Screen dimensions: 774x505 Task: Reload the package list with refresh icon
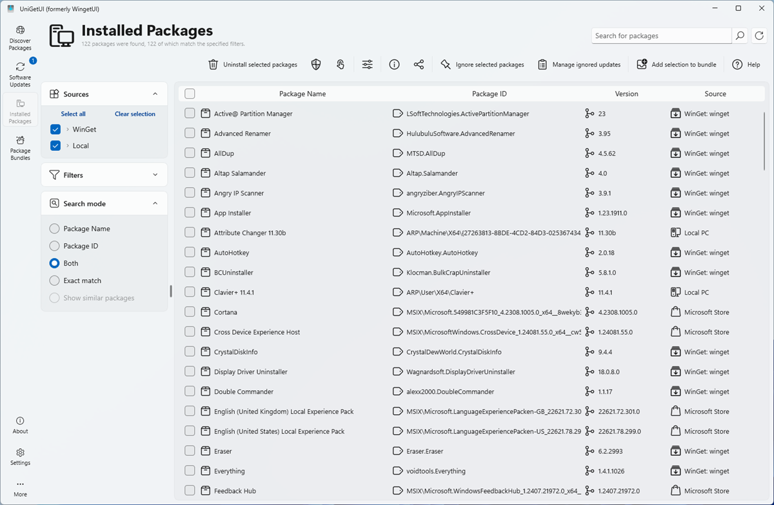click(x=759, y=36)
